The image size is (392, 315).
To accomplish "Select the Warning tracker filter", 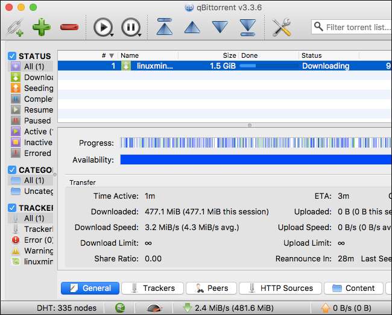I will pyautogui.click(x=31, y=251).
